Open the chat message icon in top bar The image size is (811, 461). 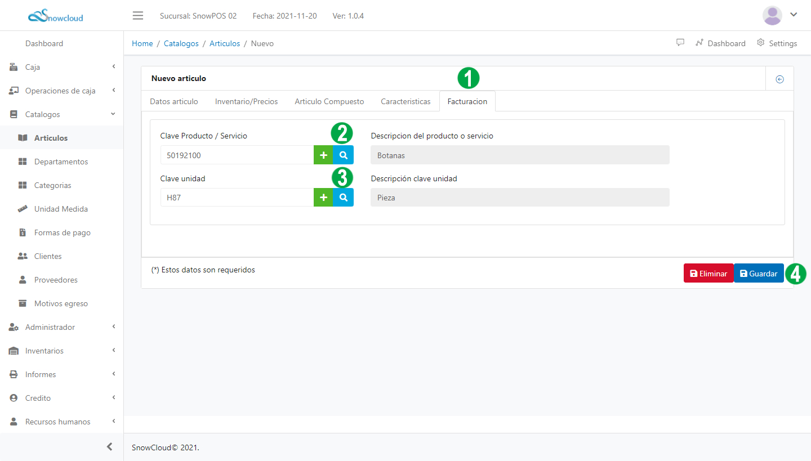tap(680, 43)
